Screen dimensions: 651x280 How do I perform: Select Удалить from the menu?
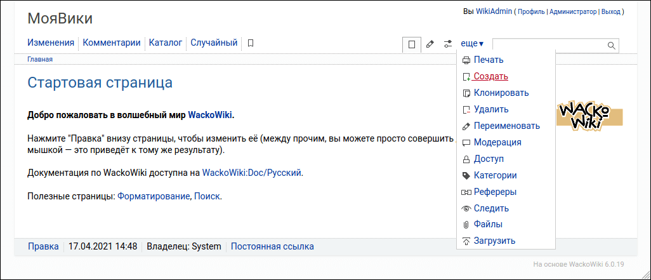click(x=490, y=109)
